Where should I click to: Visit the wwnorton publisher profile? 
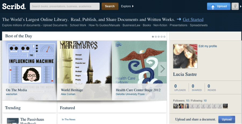coord(12,94)
